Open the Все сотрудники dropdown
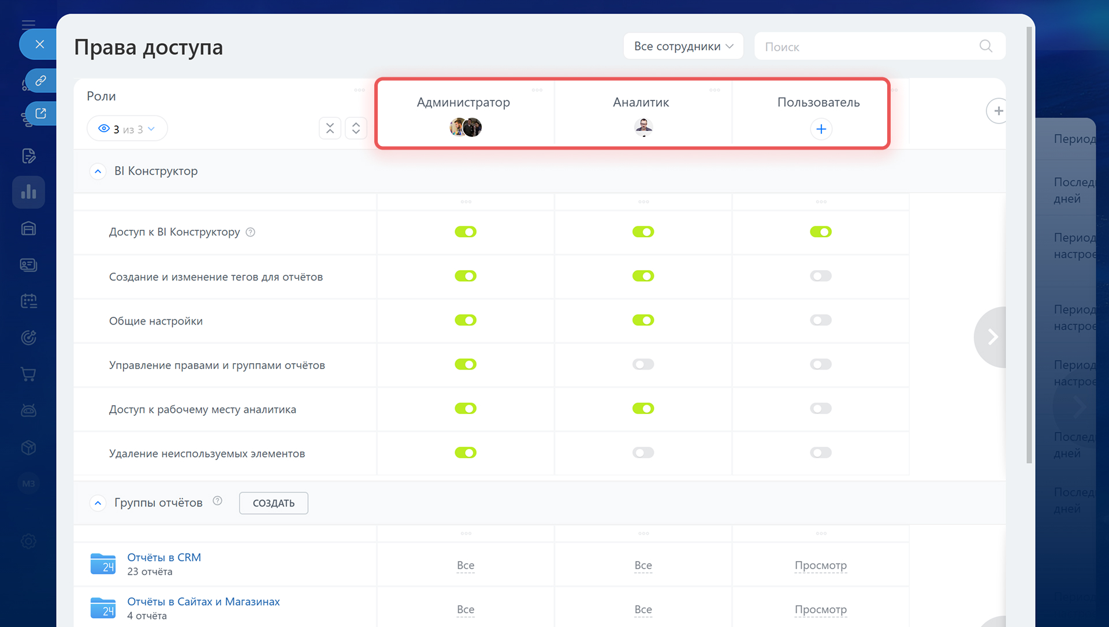This screenshot has width=1109, height=627. 683,46
